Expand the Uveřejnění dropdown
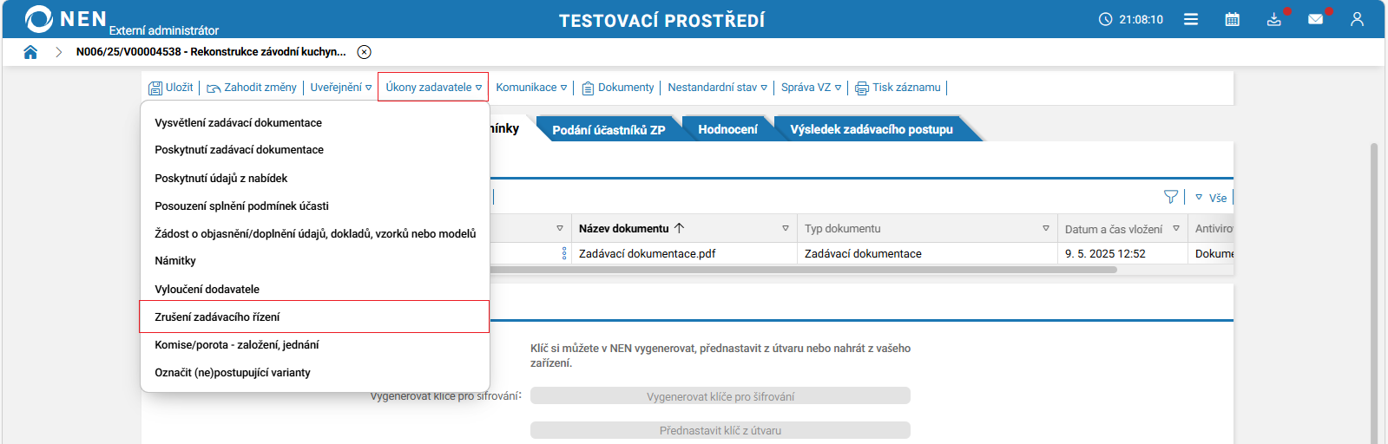The width and height of the screenshot is (1388, 444). pos(341,88)
